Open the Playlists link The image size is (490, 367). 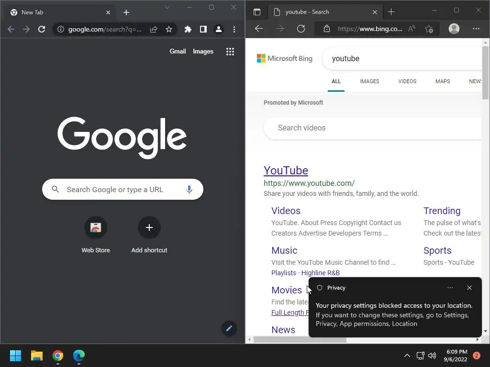[x=283, y=273]
